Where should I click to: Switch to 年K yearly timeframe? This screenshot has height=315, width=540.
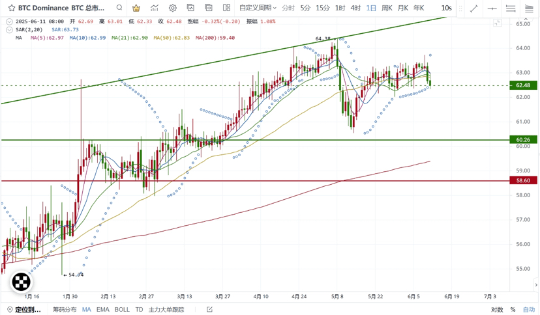point(419,8)
